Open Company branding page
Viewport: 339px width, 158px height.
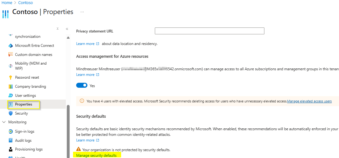[x=31, y=86]
